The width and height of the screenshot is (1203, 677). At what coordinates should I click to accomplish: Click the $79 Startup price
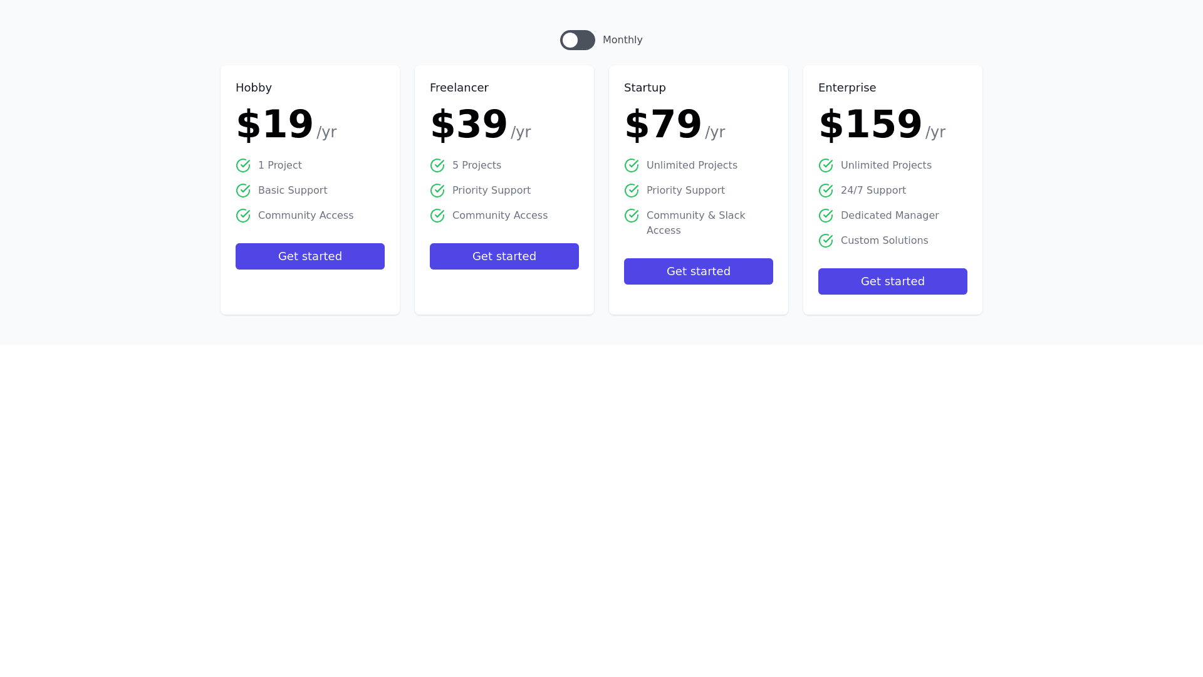pos(663,124)
